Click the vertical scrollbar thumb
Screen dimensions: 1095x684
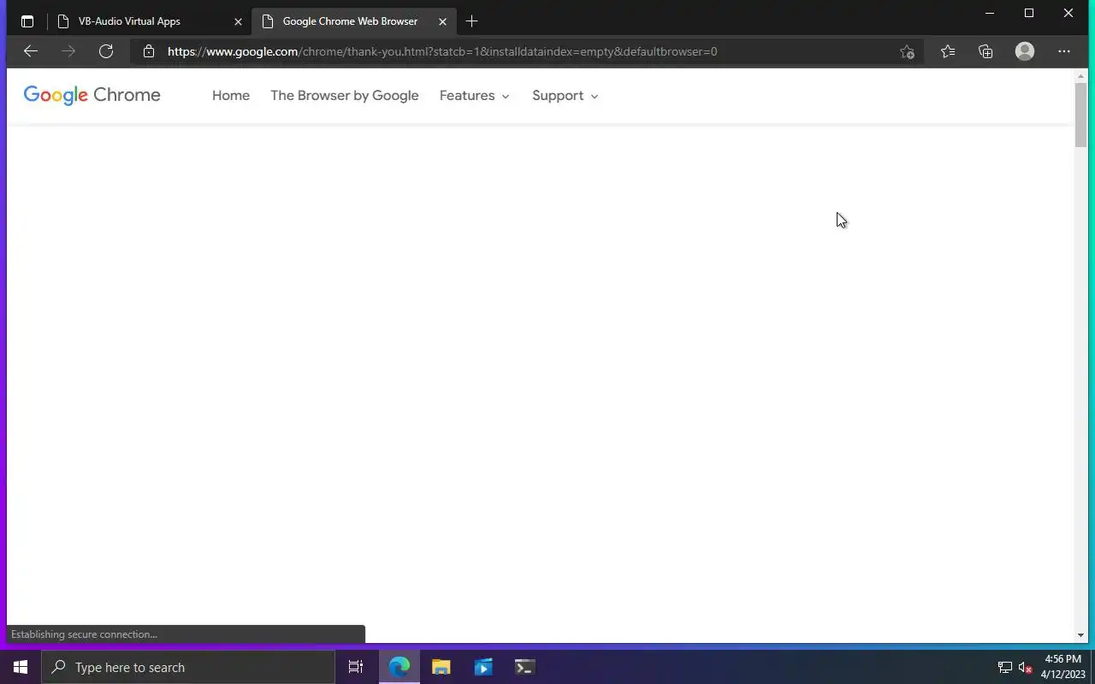[x=1080, y=115]
